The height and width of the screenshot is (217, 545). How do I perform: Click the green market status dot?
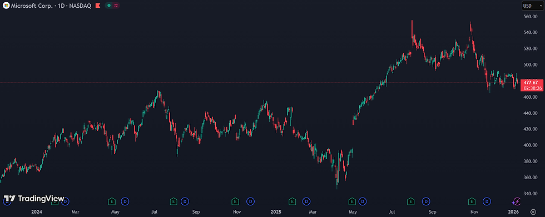pos(109,6)
